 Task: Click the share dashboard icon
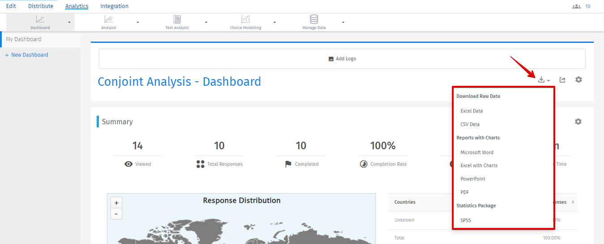(563, 80)
